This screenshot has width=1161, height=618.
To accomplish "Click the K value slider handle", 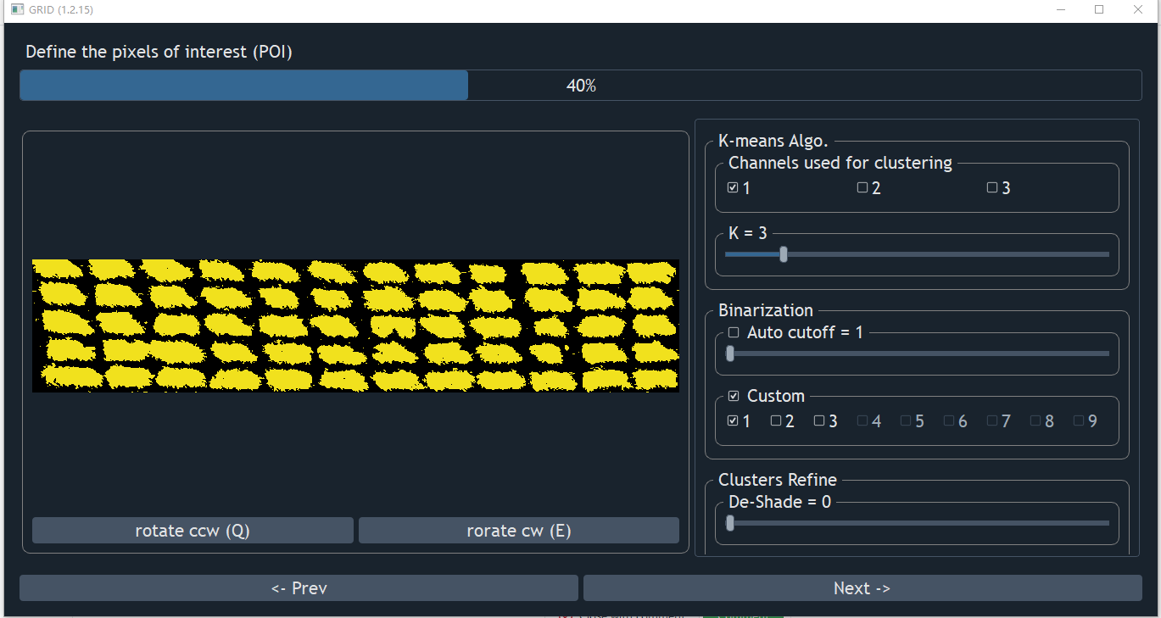I will [782, 253].
